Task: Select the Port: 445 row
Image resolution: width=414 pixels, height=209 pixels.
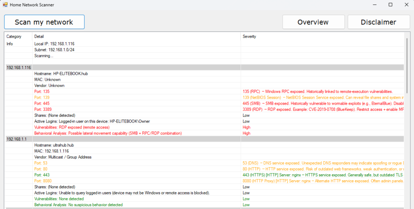Action: point(42,103)
